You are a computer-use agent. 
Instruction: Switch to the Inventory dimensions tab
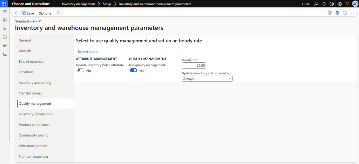click(x=35, y=114)
